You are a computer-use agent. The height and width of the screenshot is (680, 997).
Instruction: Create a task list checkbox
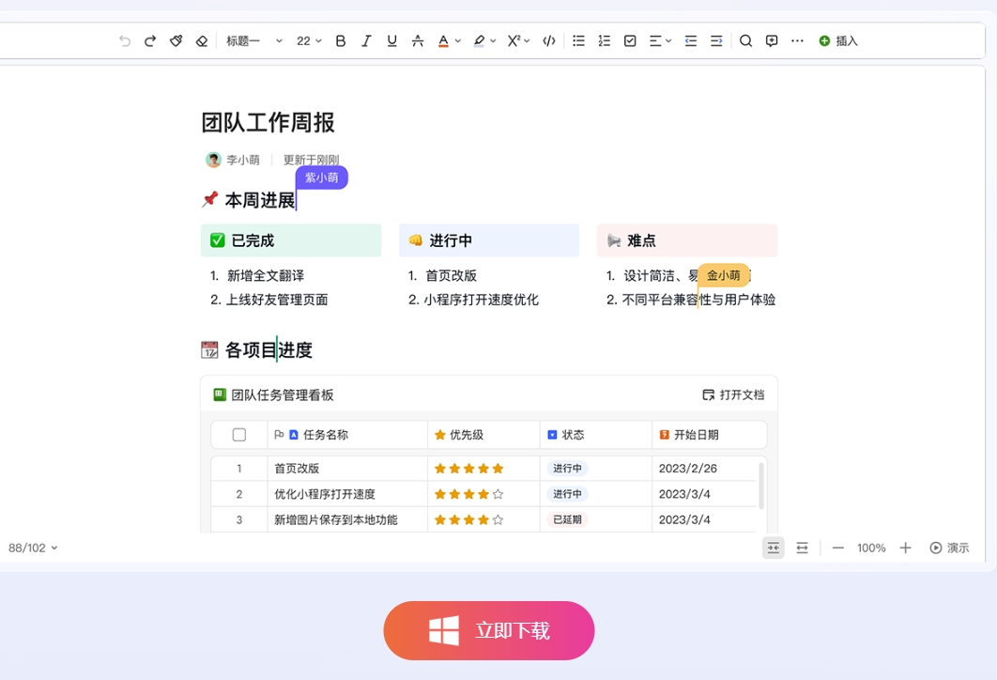[630, 40]
